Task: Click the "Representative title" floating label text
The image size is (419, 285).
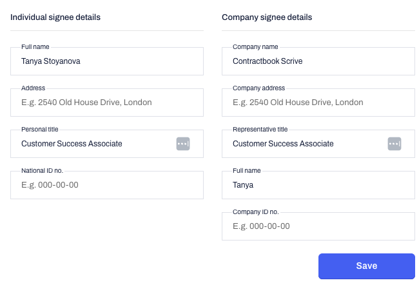Action: 260,130
